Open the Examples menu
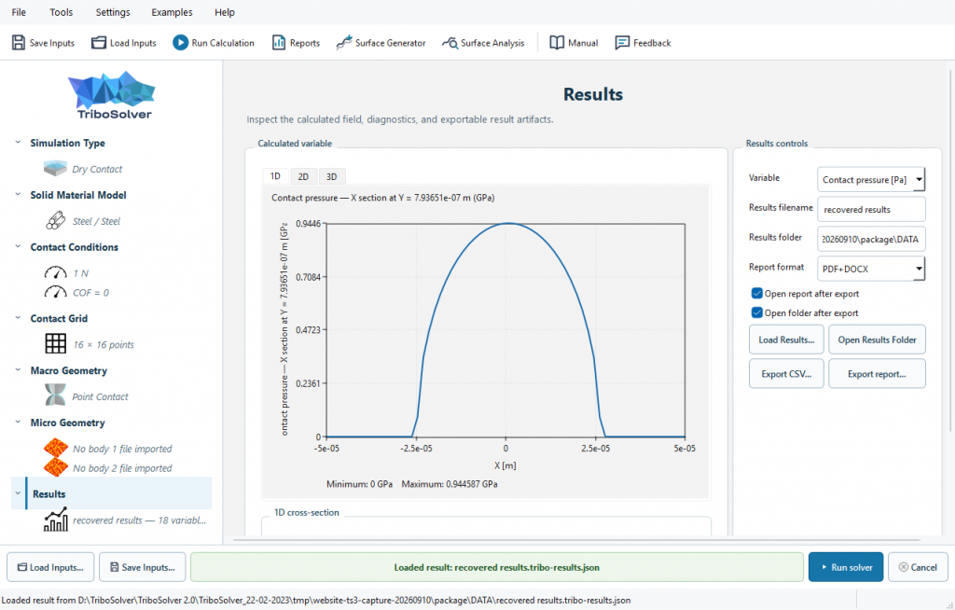The image size is (955, 610). [x=172, y=12]
